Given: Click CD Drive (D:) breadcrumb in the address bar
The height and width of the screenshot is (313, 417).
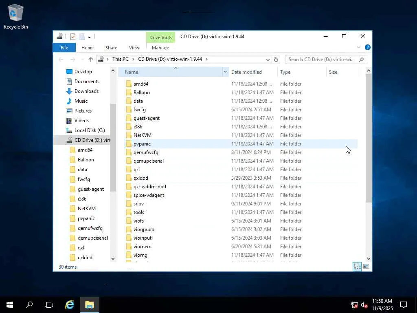Looking at the screenshot, I should tap(170, 59).
